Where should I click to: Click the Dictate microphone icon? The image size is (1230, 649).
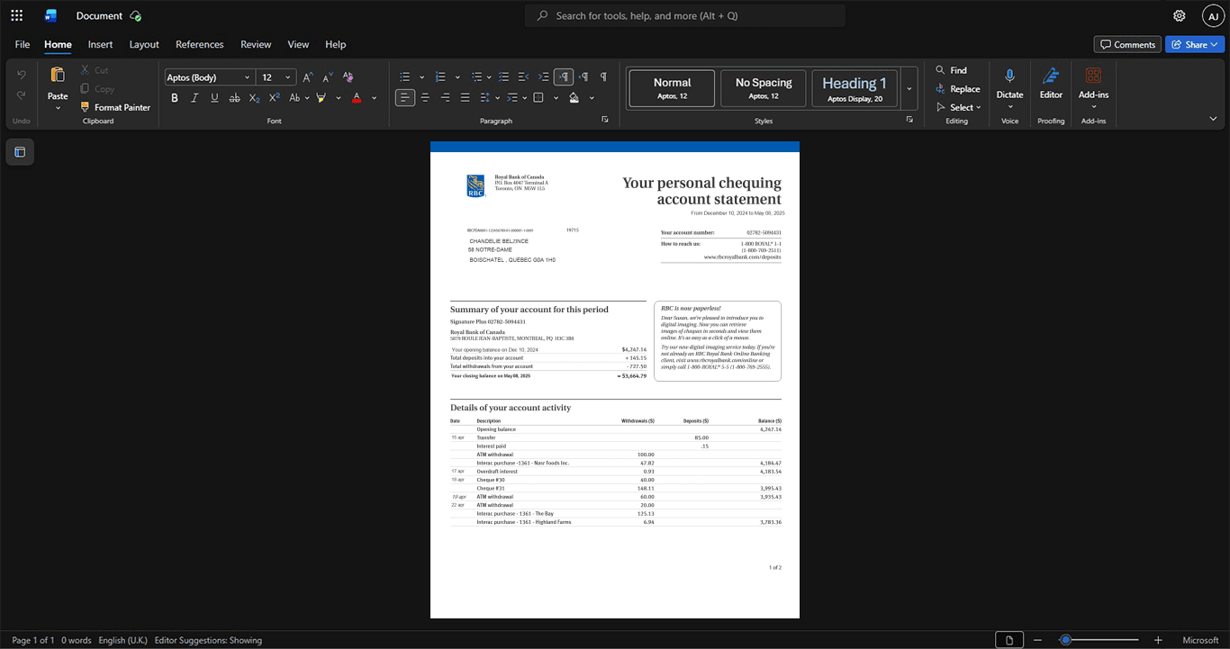(1009, 77)
